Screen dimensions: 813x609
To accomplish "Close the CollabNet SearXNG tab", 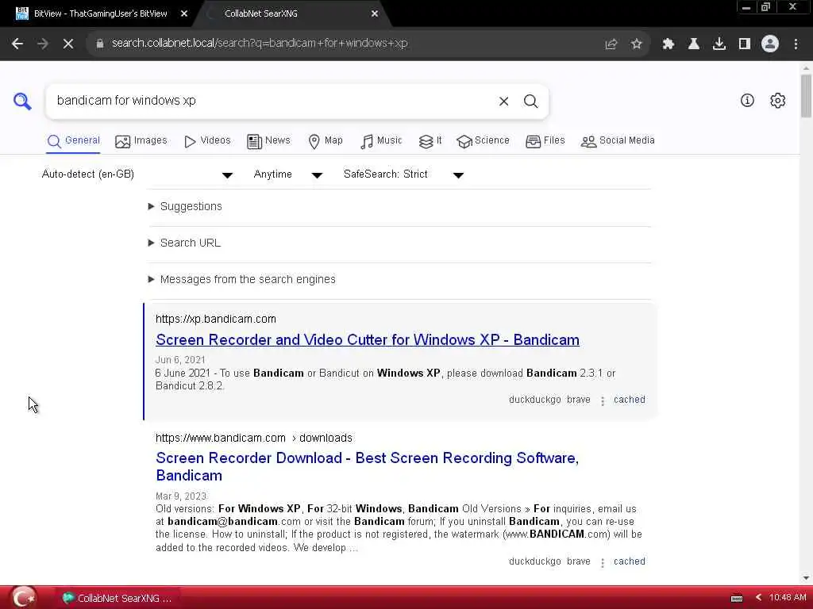I will pyautogui.click(x=375, y=14).
